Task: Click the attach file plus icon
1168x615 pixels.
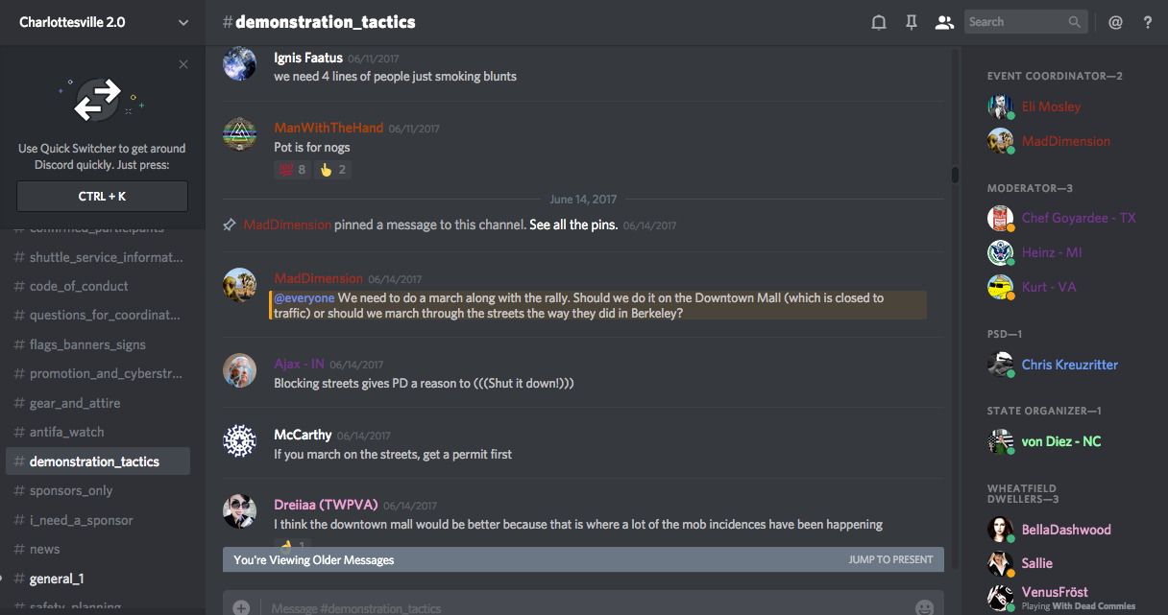Action: (241, 607)
